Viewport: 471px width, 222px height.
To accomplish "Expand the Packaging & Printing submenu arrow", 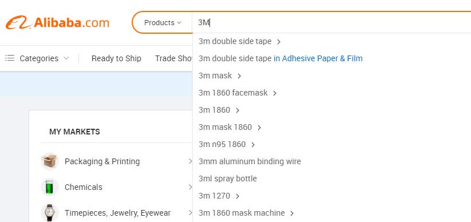I will pos(190,161).
